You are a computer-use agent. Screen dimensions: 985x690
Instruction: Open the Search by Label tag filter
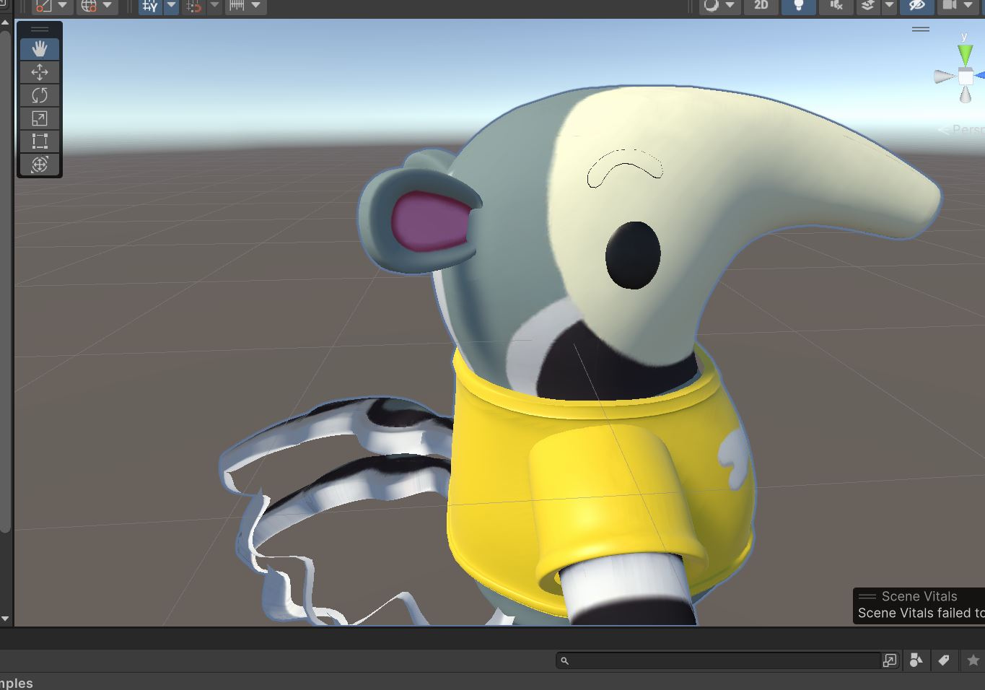point(944,660)
